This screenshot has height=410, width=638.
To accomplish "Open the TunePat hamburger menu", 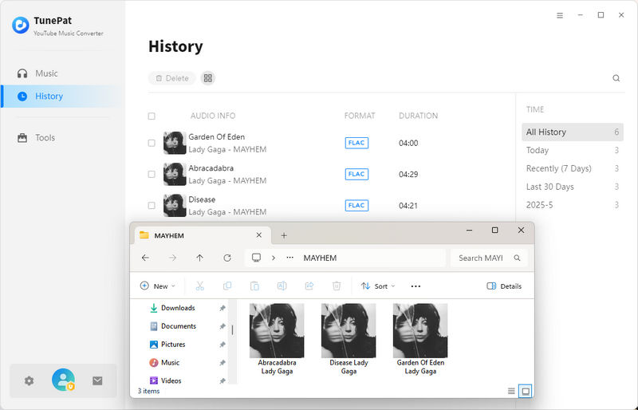I will tap(560, 15).
